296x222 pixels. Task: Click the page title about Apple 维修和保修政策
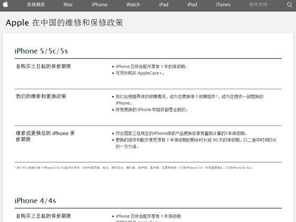click(65, 23)
